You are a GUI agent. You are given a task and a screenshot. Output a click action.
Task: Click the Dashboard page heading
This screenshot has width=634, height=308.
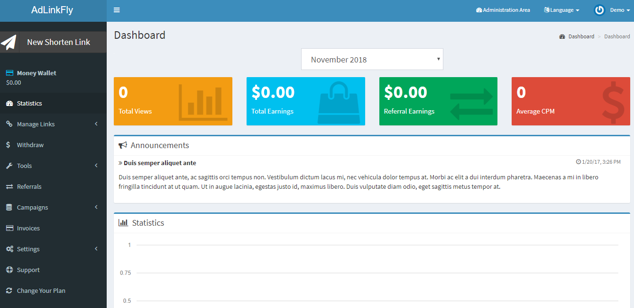click(x=140, y=35)
